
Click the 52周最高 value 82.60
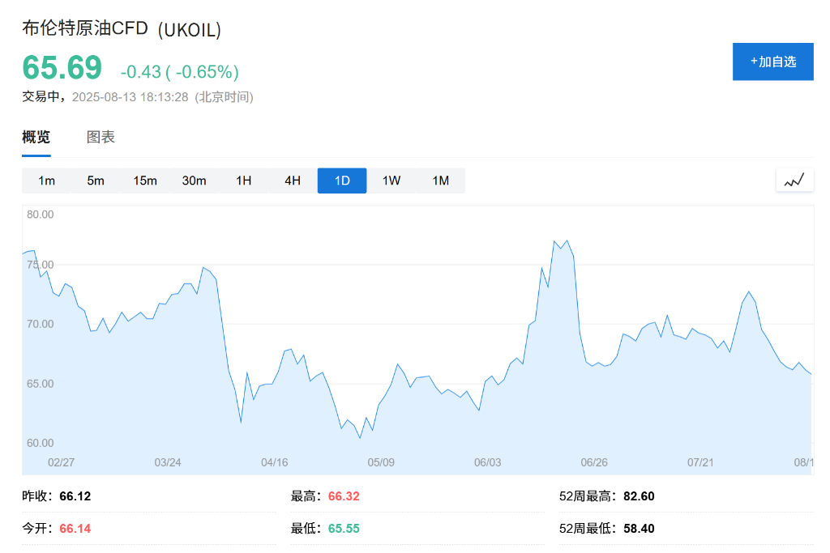point(639,496)
